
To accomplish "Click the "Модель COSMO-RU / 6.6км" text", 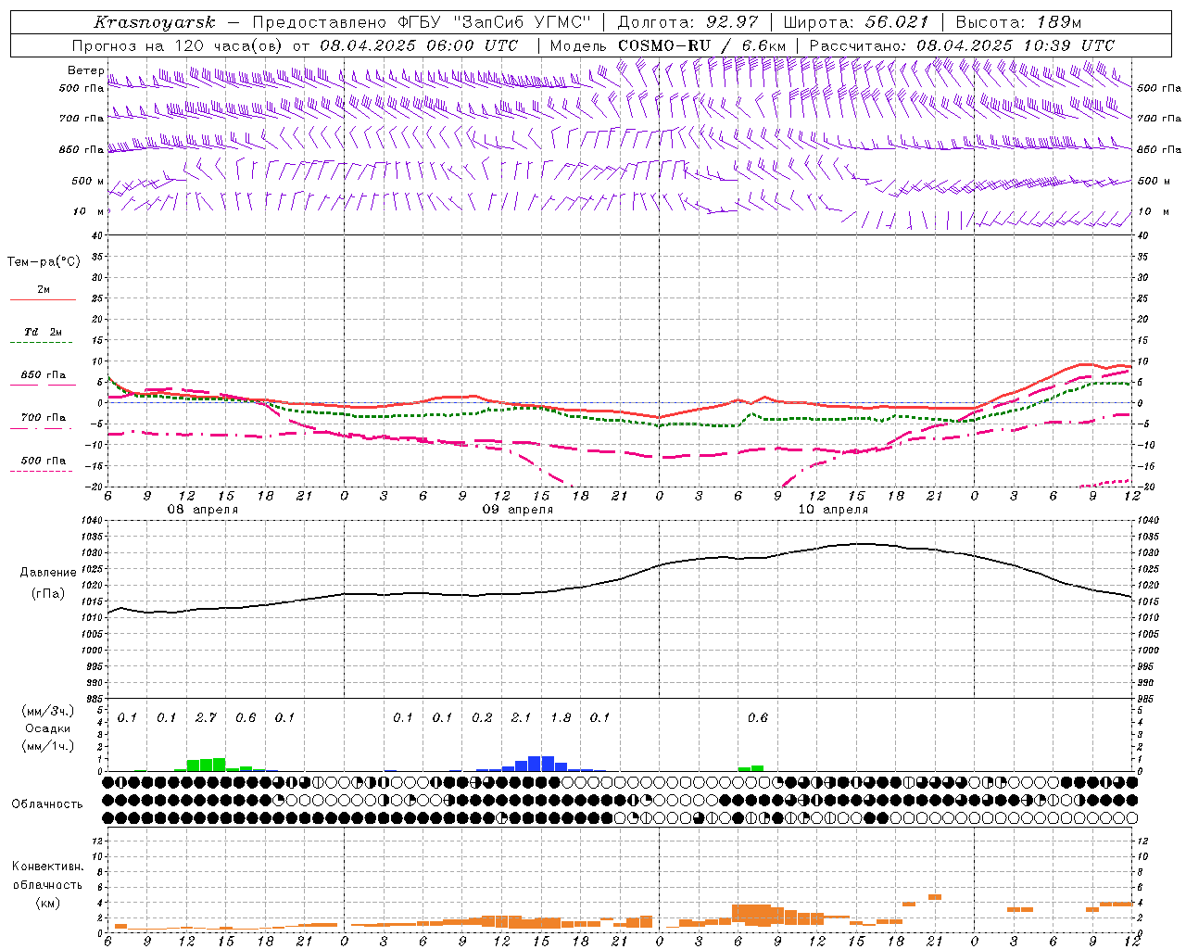I will [667, 45].
